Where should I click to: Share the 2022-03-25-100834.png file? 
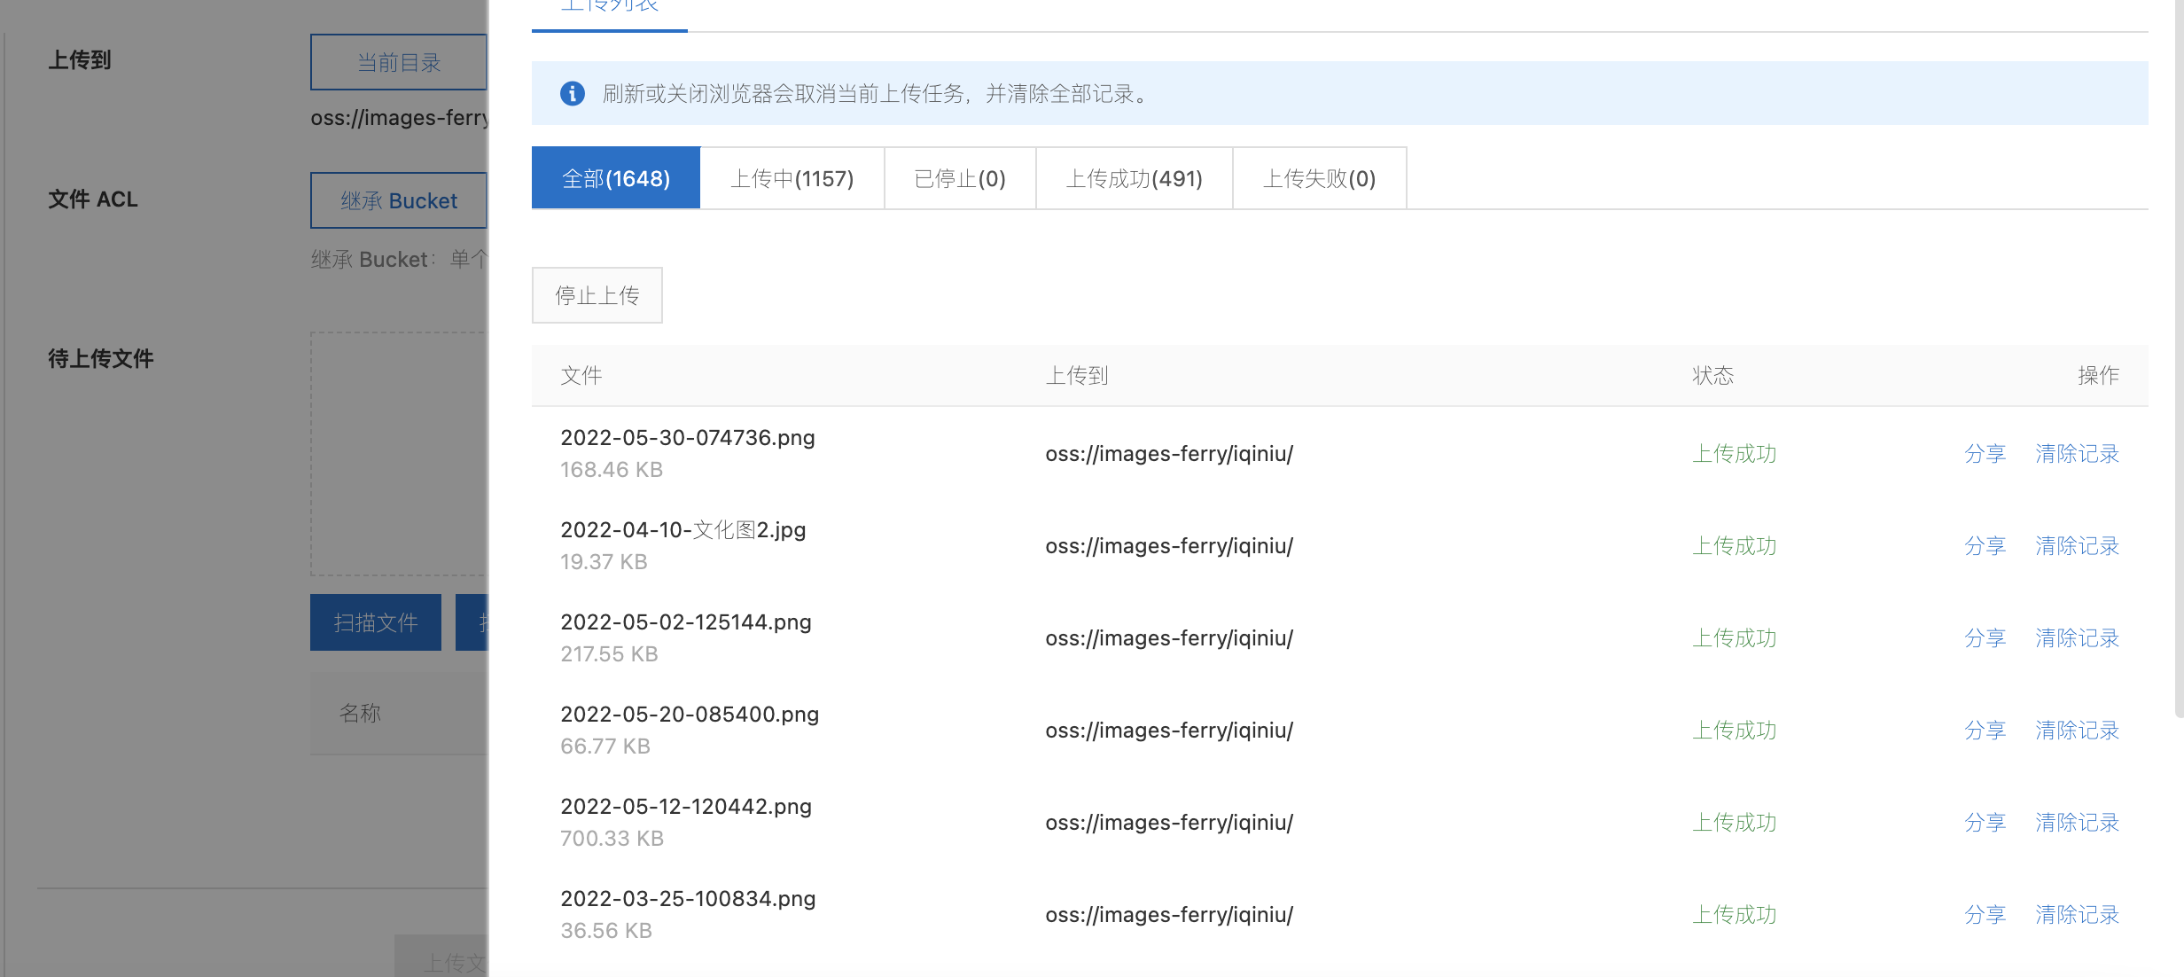coord(1985,915)
